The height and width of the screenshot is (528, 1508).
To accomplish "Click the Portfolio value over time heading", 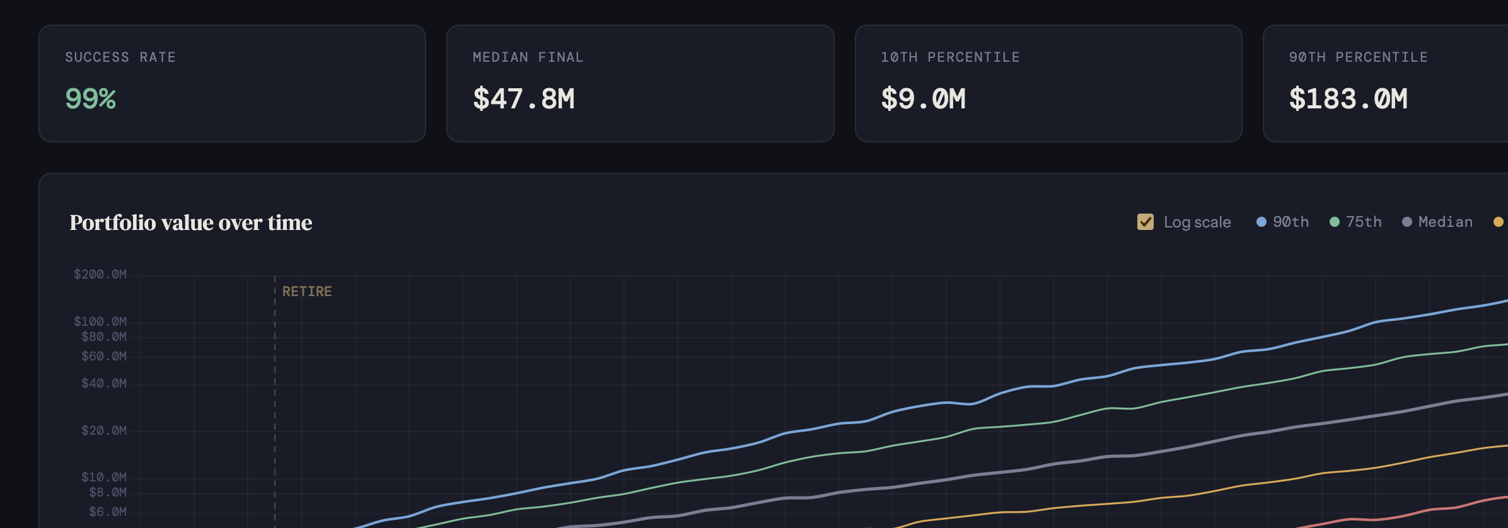I will point(191,222).
